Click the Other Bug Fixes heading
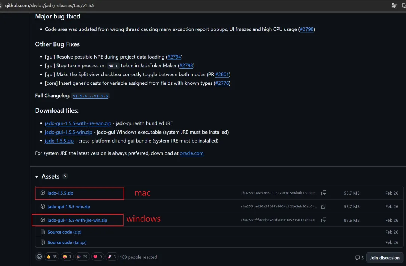This screenshot has width=406, height=266. (57, 44)
